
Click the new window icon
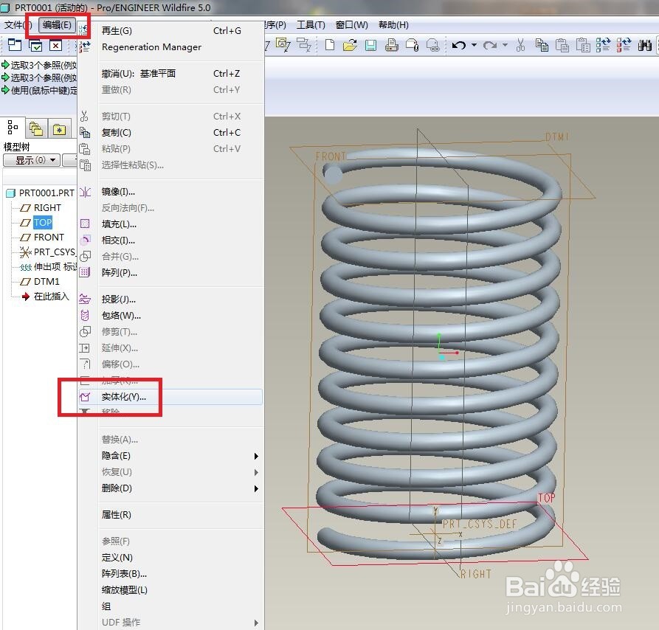pos(15,45)
